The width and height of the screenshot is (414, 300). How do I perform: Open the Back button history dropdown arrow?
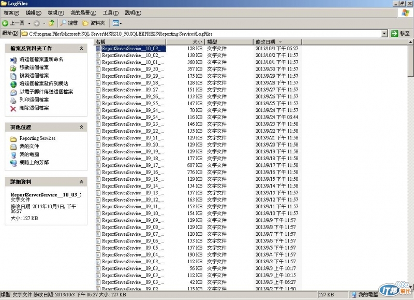click(x=29, y=23)
